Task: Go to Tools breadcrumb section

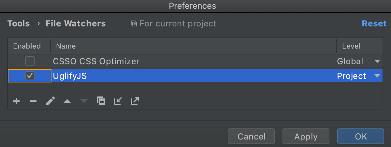Action: pyautogui.click(x=19, y=24)
